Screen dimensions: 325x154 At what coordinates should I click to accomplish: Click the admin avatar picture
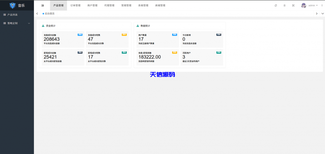pos(304,6)
